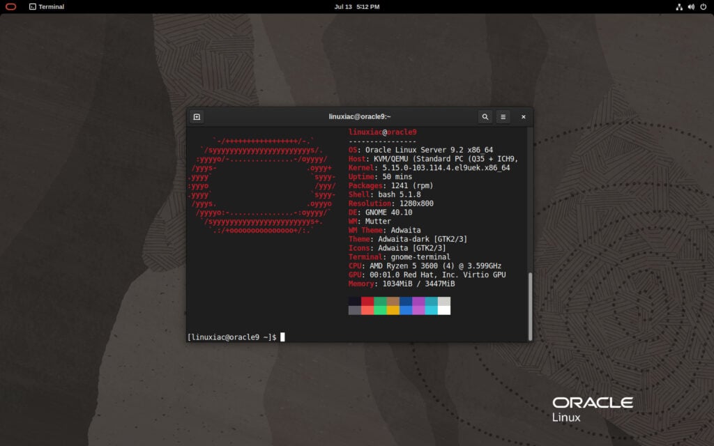
Task: Click the purple swatch in top row
Action: [x=418, y=301]
